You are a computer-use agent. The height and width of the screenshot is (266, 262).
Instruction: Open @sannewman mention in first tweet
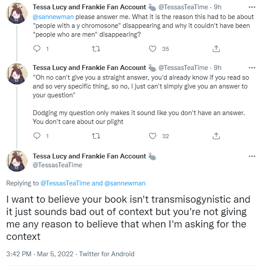click(x=53, y=17)
